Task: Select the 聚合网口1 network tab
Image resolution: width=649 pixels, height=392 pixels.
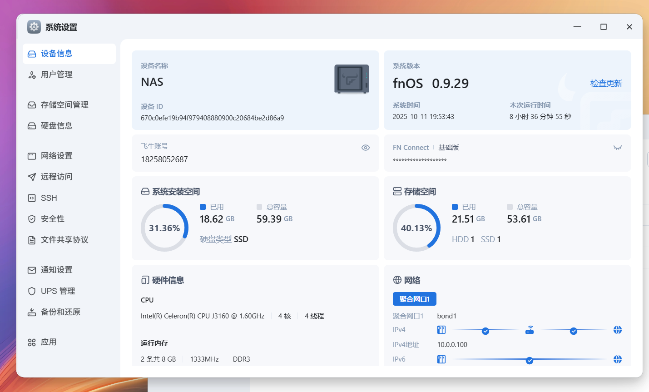Action: 414,299
